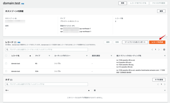
Task: Click シンプル routing policy in NS row
Action: 57,64
